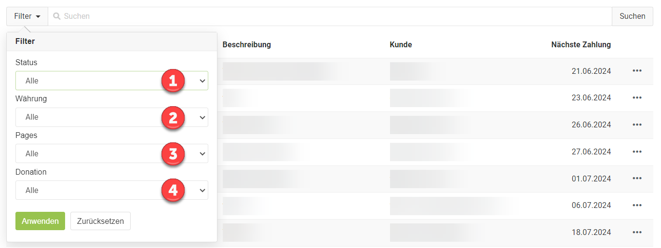Click the Suchen search button

click(632, 16)
